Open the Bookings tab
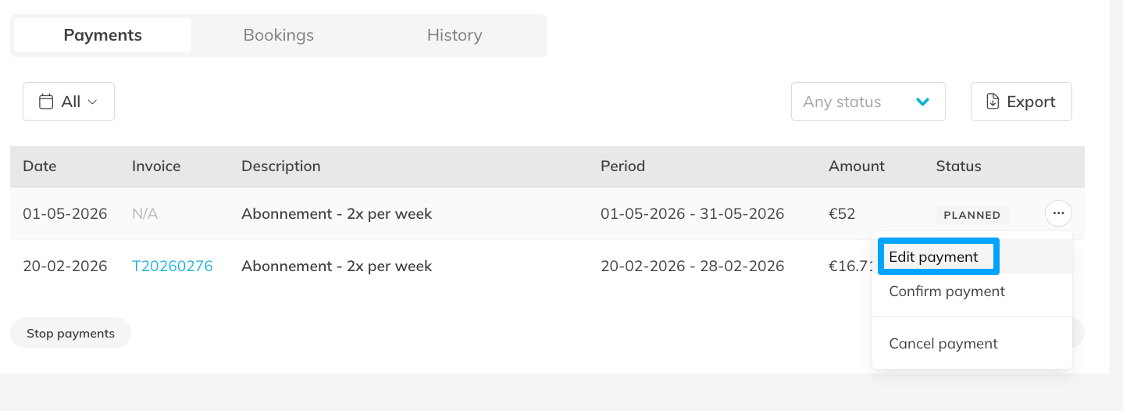This screenshot has width=1123, height=411. click(x=278, y=35)
